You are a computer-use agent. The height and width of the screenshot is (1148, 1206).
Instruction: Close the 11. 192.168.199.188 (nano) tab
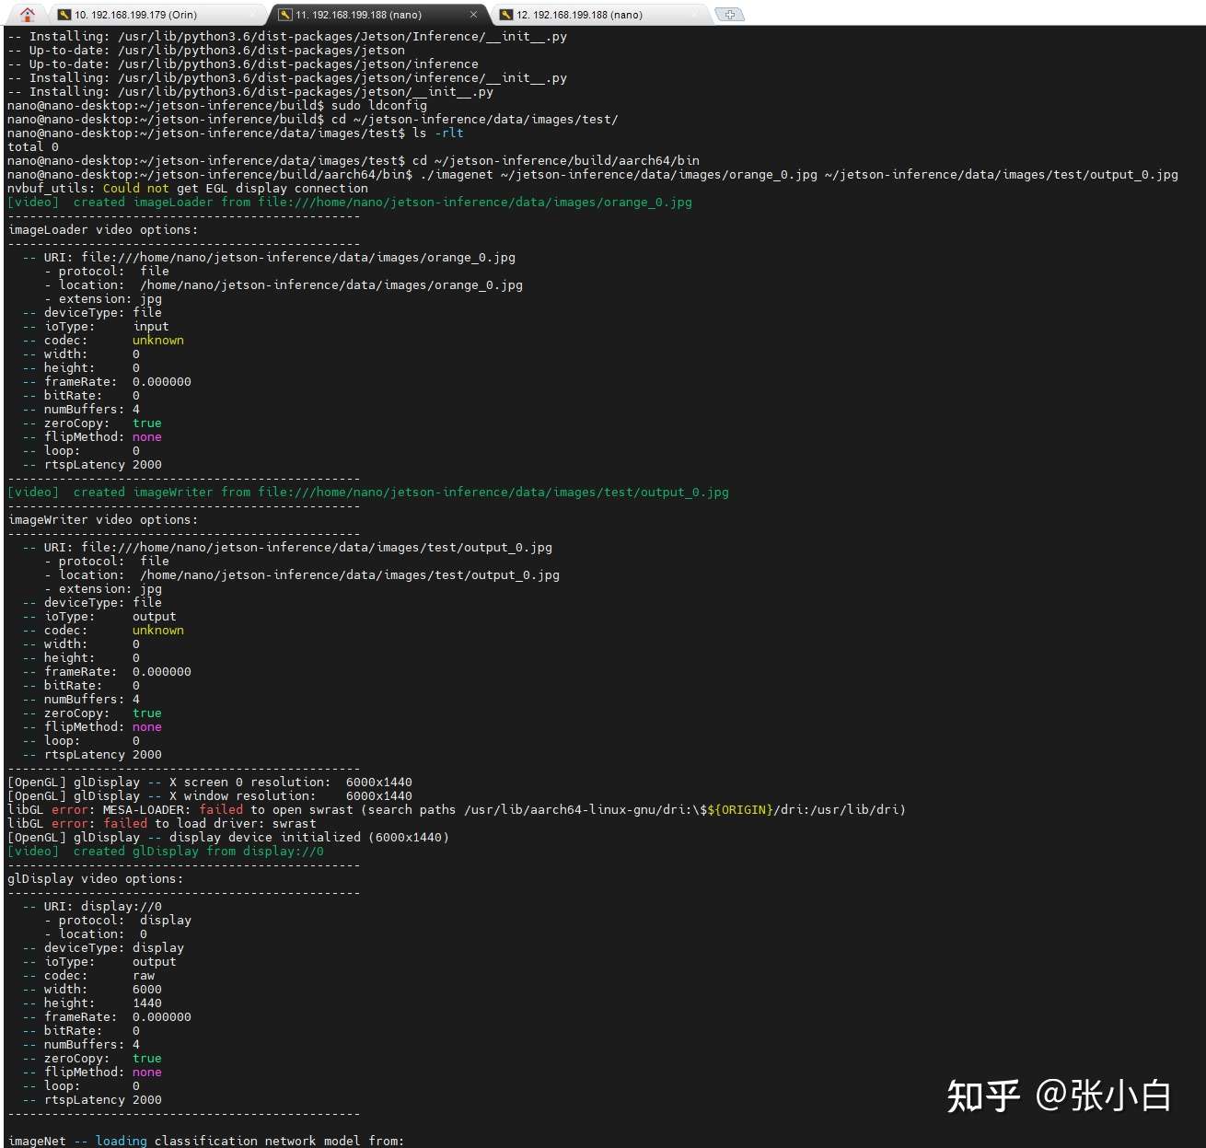pos(473,14)
